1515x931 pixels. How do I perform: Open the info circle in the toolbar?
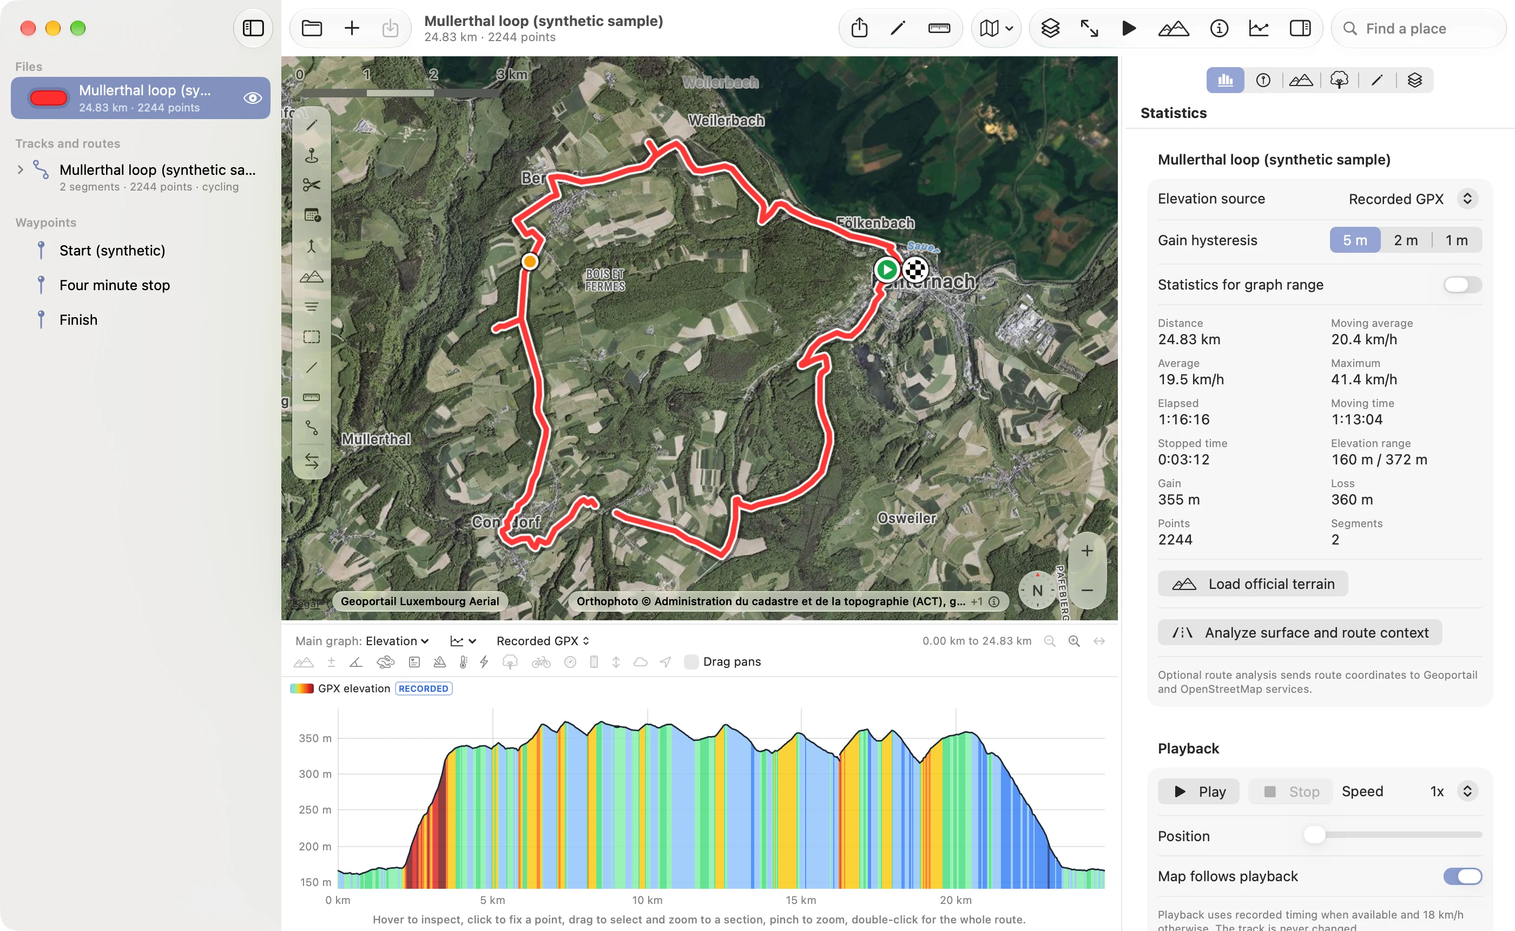click(1218, 28)
